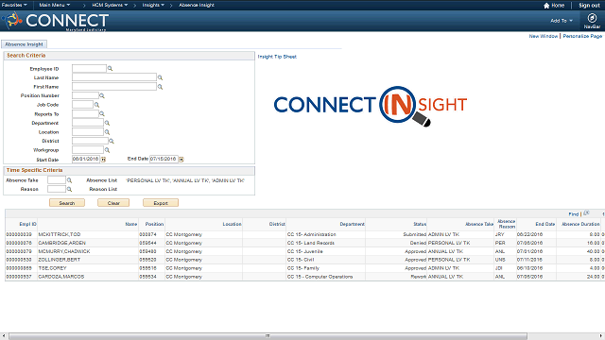
Task: Select TSE,COREY name cell
Action: [53, 268]
